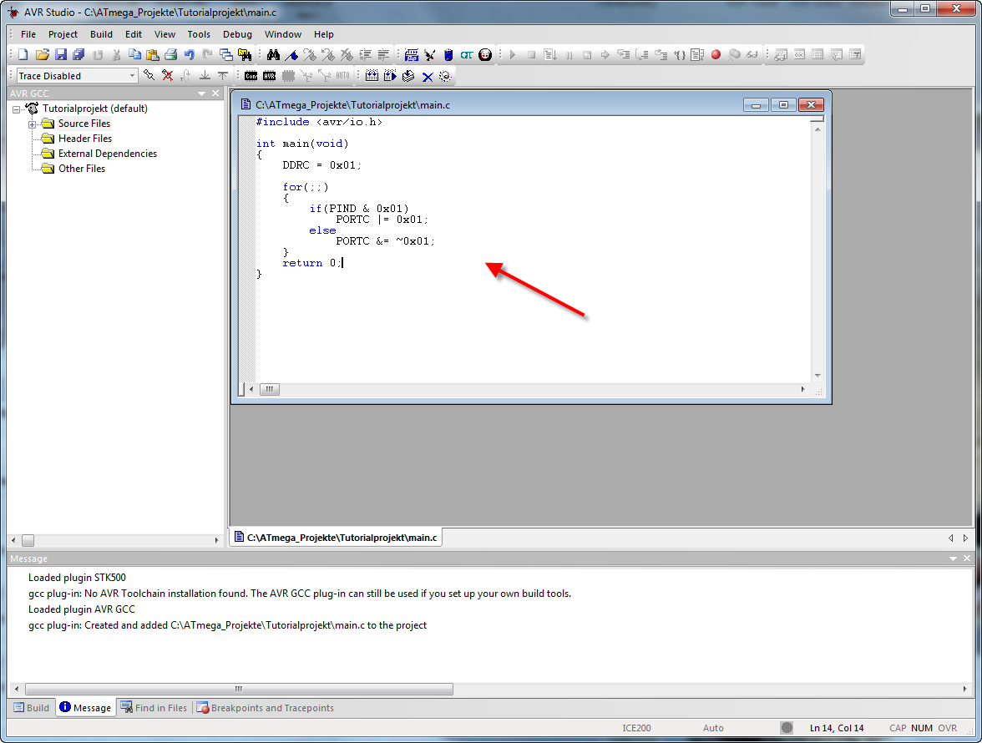This screenshot has height=743, width=982.
Task: Open the Debug menu
Action: (237, 34)
